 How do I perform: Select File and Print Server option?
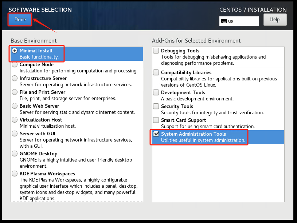15,92
